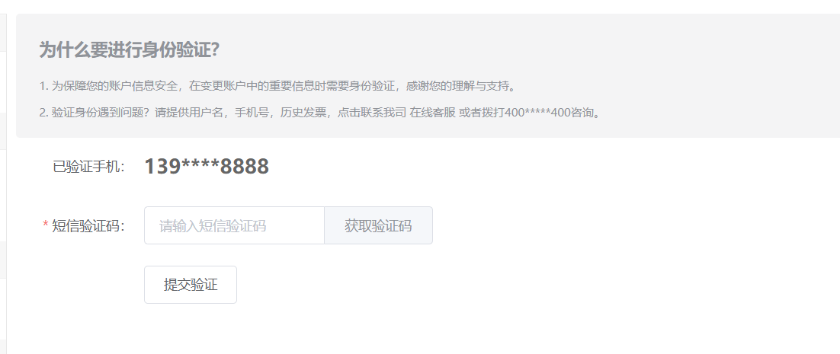
Task: Click the 获取验证码 button
Action: click(378, 225)
